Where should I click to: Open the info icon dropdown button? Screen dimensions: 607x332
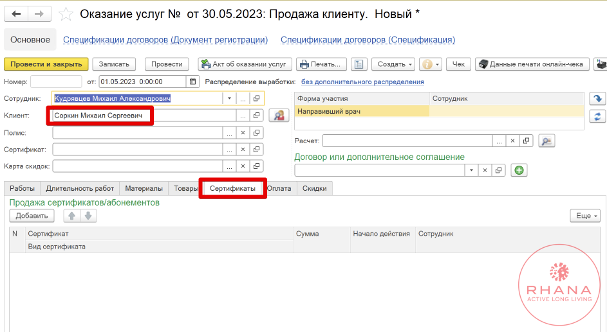431,64
